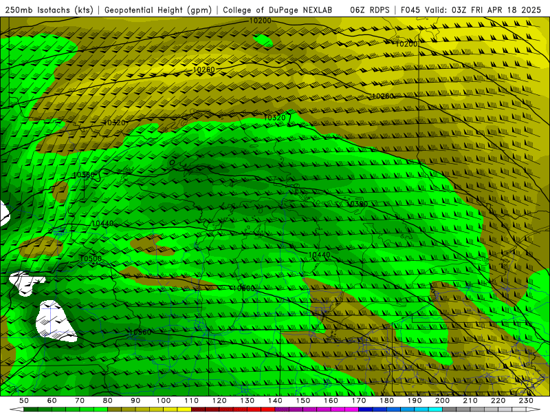Pick the dark blue swatch starting at 170
550x413 pixels.
[366, 410]
